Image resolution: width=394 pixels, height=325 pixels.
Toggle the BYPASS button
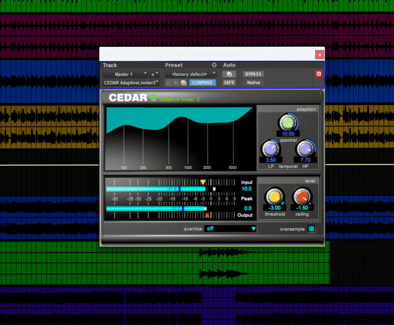coord(253,74)
